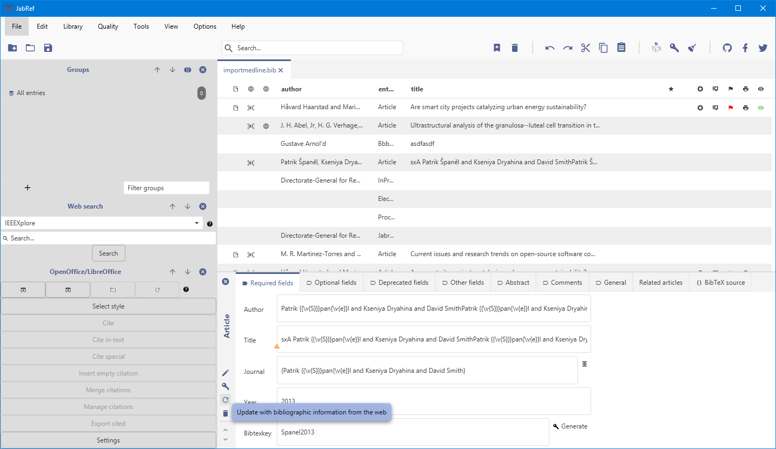This screenshot has width=776, height=449.
Task: Toggle printed status on Haarstad entry
Action: click(x=746, y=108)
